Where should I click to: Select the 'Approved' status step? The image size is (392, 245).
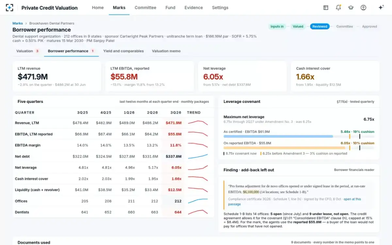(x=369, y=26)
